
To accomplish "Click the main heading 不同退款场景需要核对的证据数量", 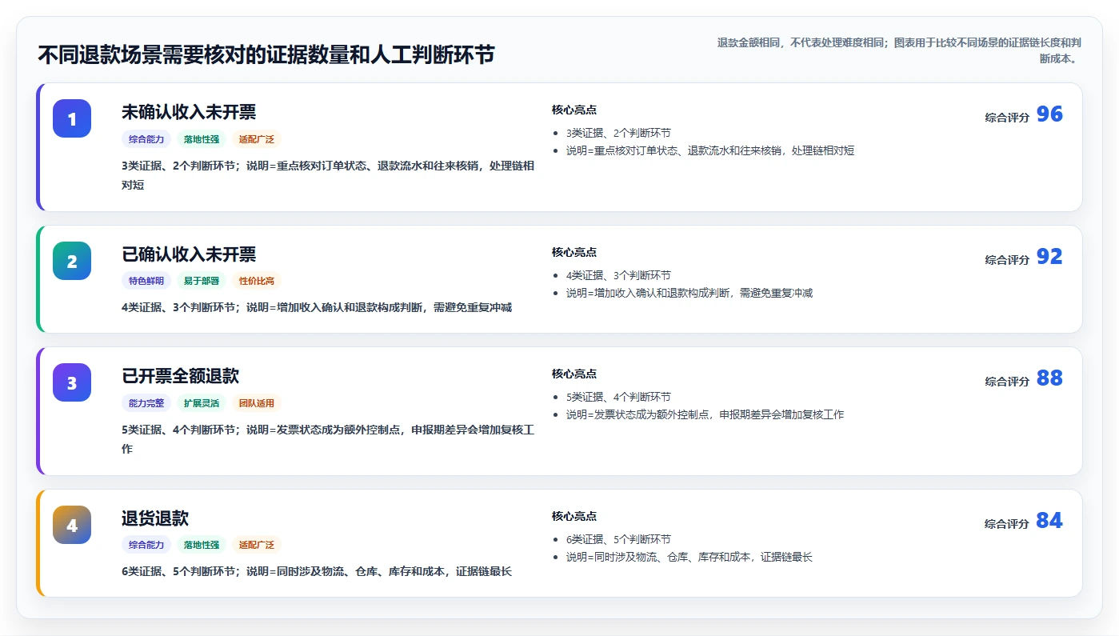I will click(x=266, y=54).
